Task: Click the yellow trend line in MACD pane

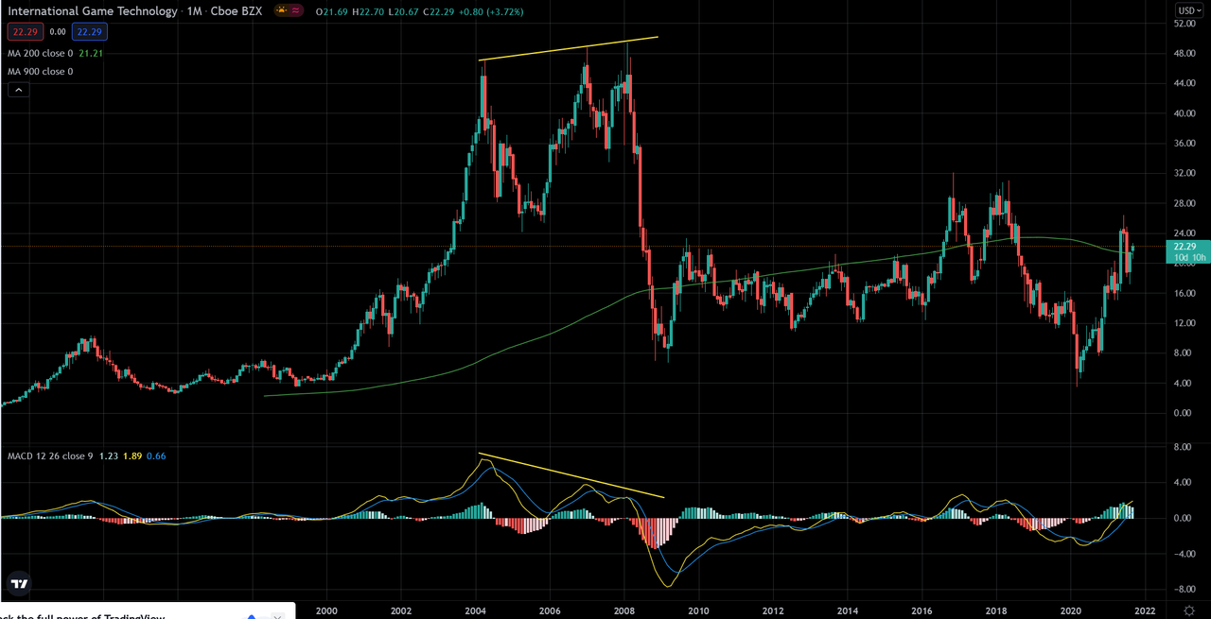Action: coord(571,475)
